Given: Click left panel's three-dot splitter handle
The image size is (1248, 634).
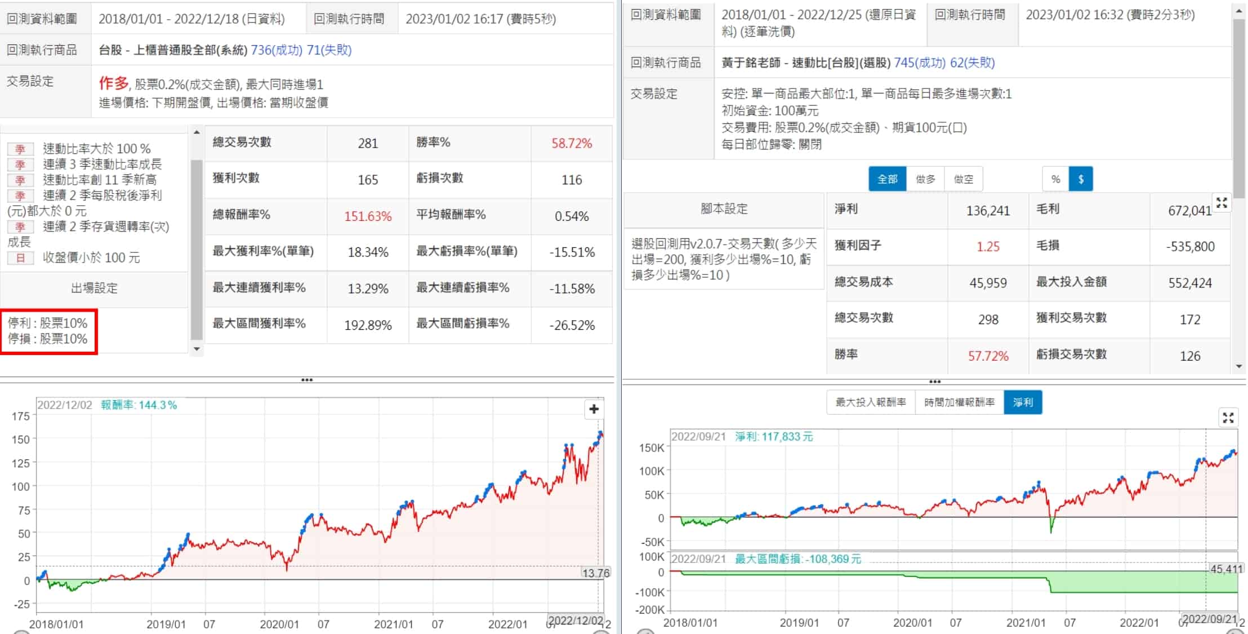Looking at the screenshot, I should (x=307, y=380).
